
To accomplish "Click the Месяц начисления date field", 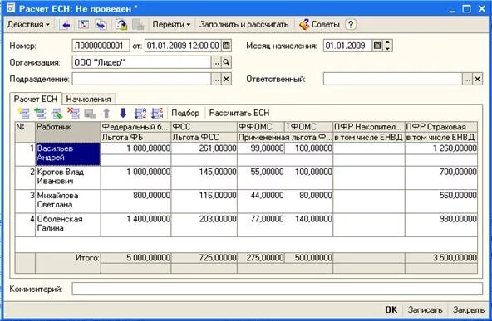I will [x=347, y=46].
